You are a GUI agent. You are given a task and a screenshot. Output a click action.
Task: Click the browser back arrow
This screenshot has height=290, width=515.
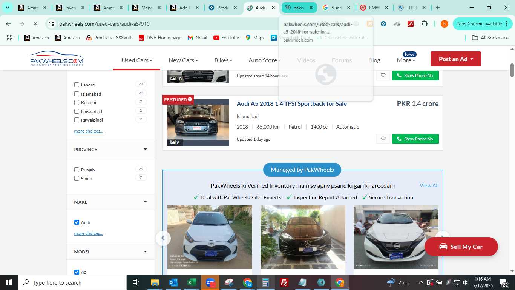(x=8, y=24)
